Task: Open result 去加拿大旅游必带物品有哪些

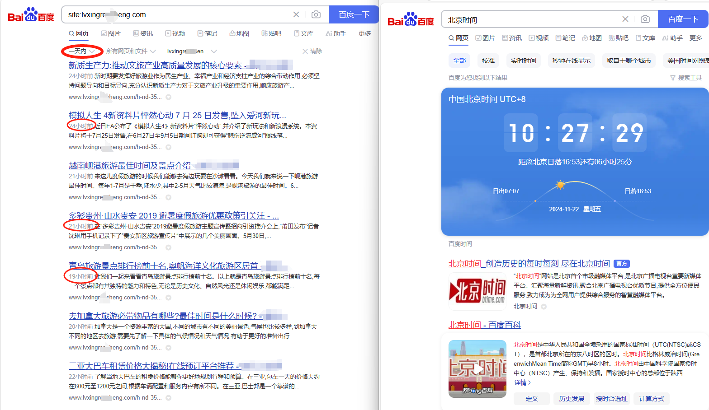Action: point(165,316)
